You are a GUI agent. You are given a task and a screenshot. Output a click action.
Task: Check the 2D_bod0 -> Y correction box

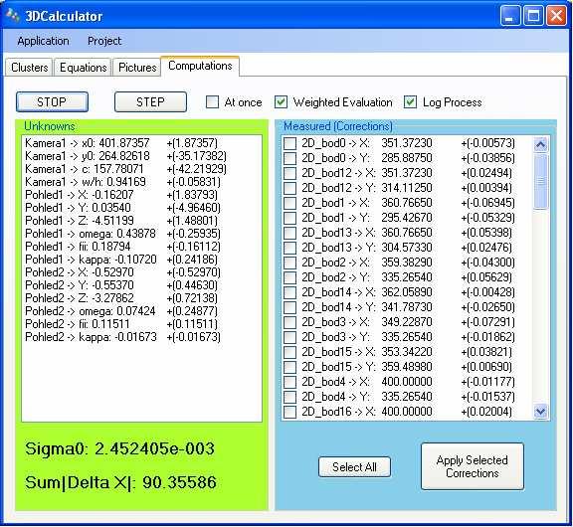point(289,158)
